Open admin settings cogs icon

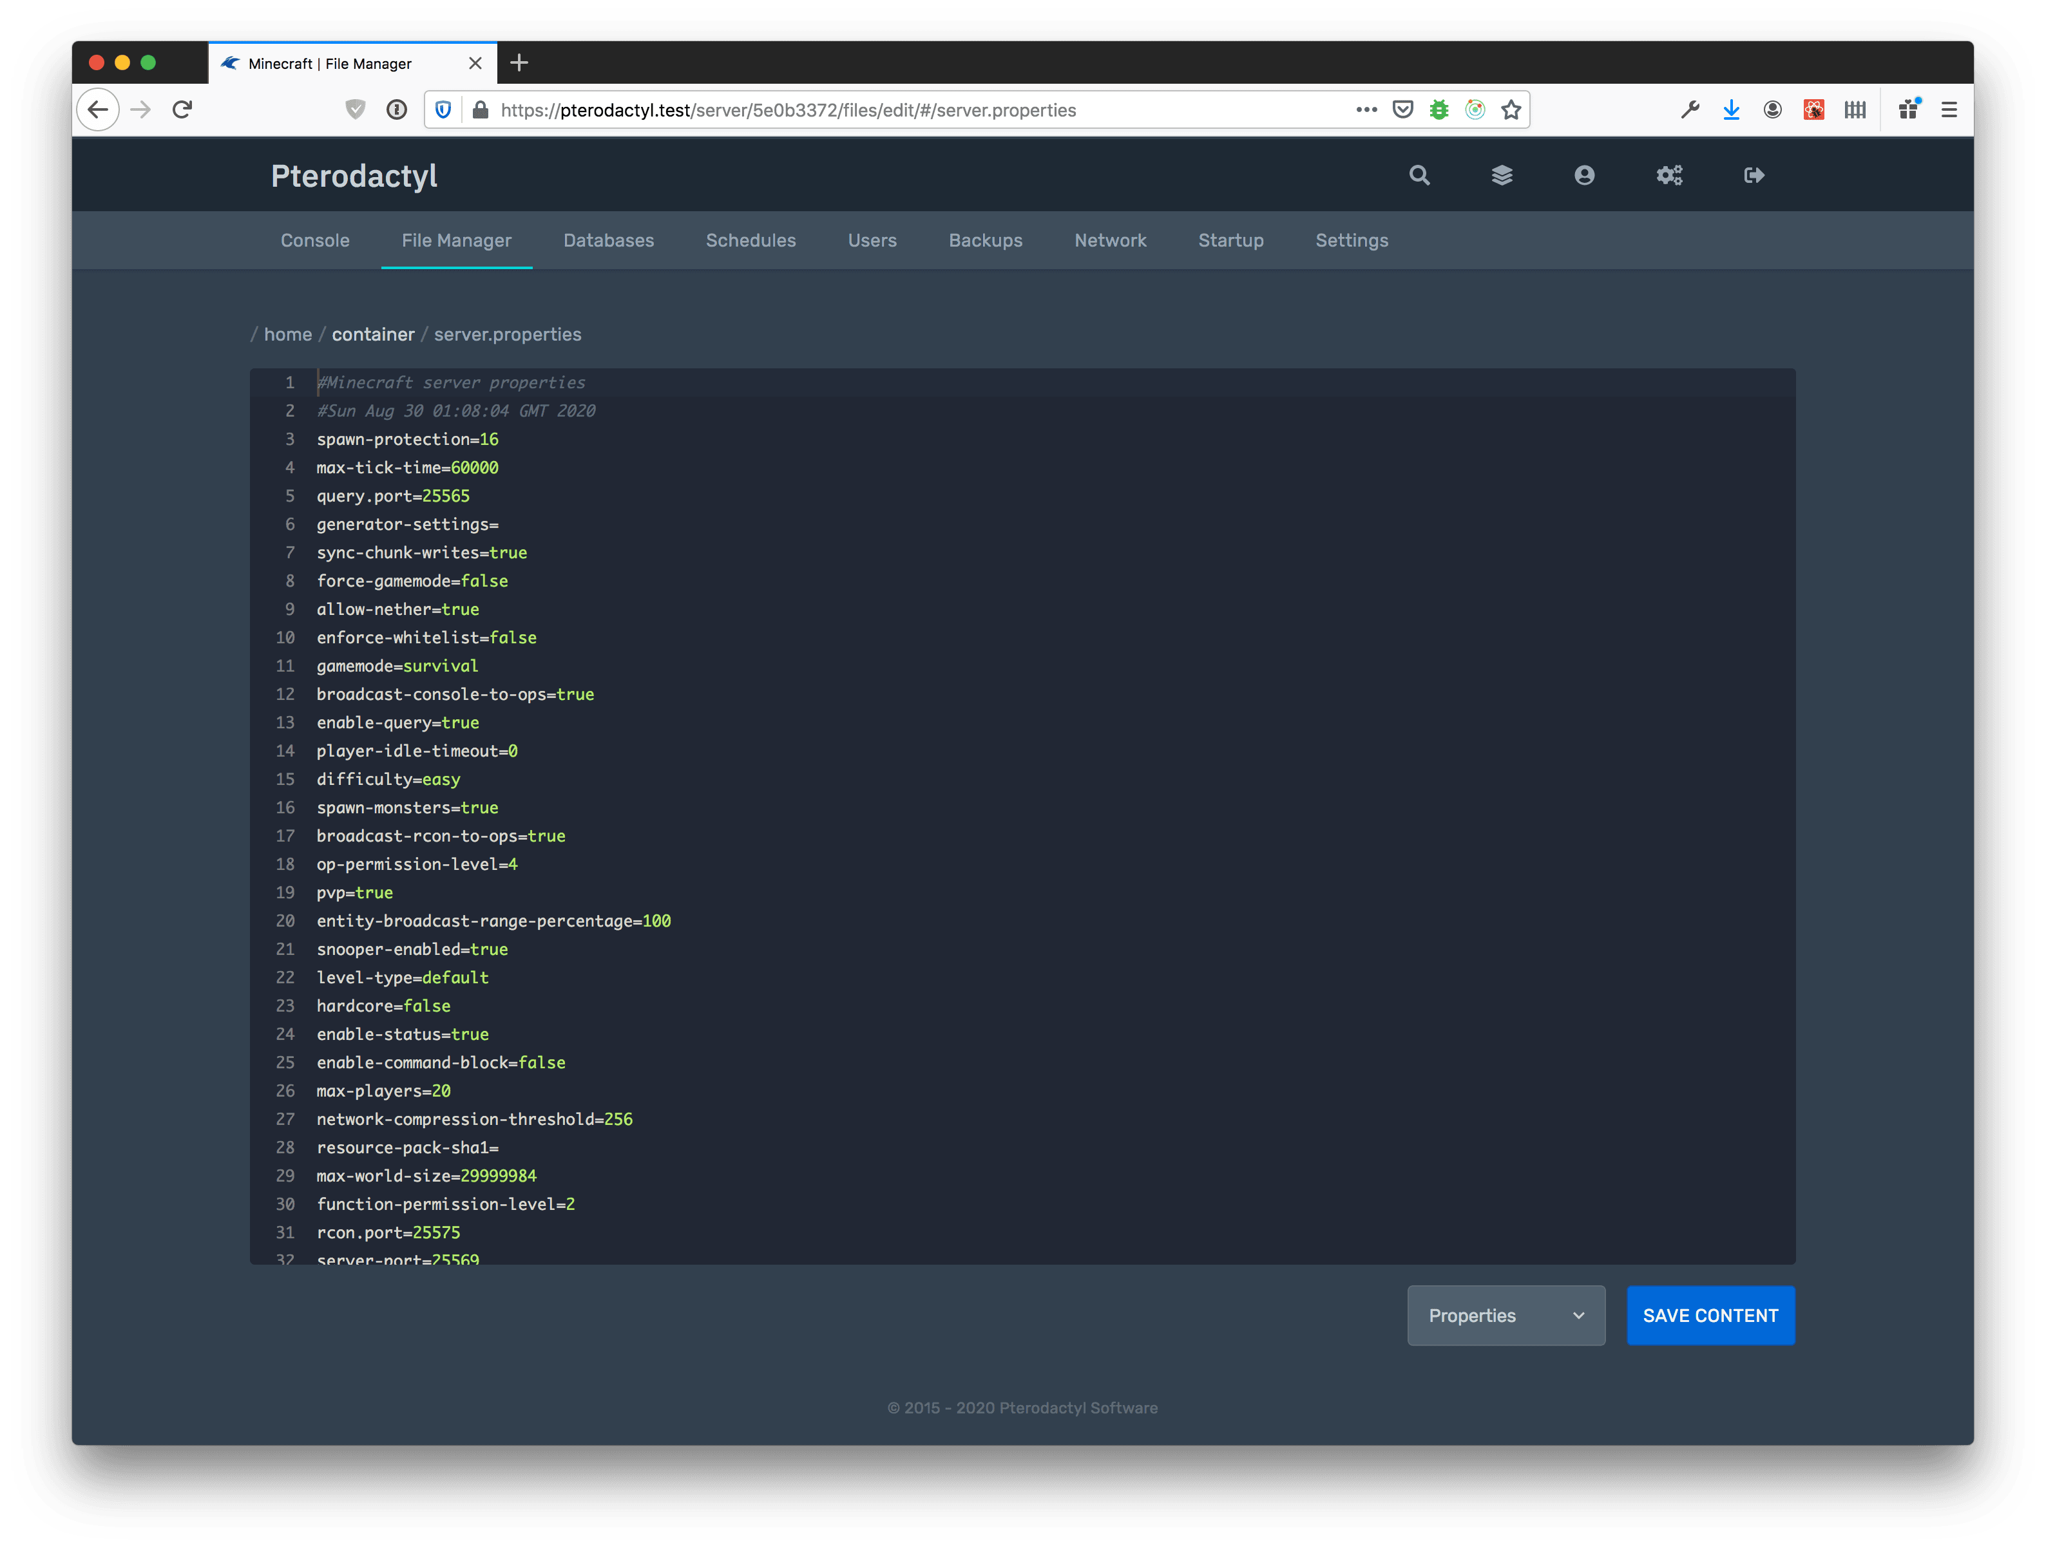pyautogui.click(x=1668, y=176)
